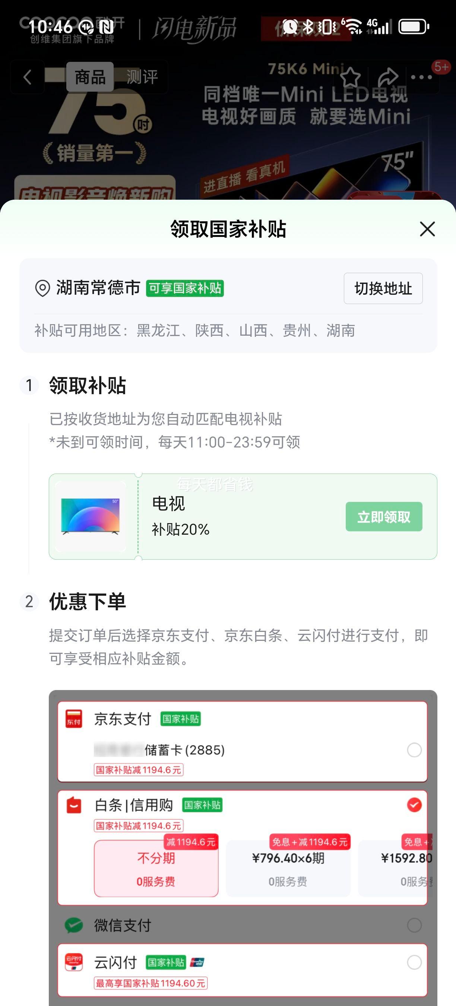Favorite the product with star icon
The height and width of the screenshot is (1006, 456).
pos(350,77)
